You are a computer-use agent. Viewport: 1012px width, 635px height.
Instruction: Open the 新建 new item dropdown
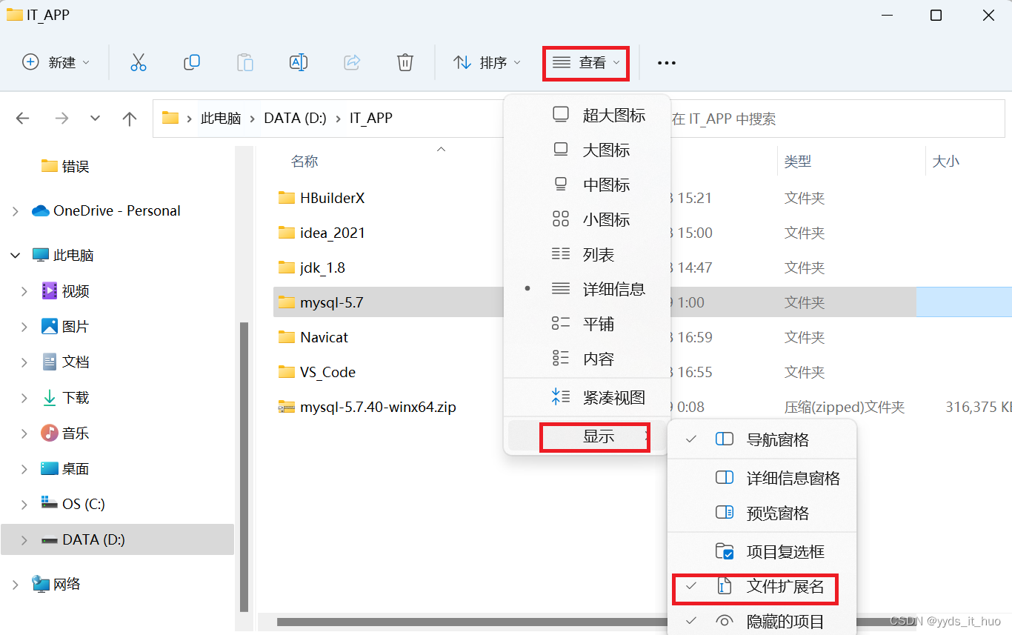point(56,62)
